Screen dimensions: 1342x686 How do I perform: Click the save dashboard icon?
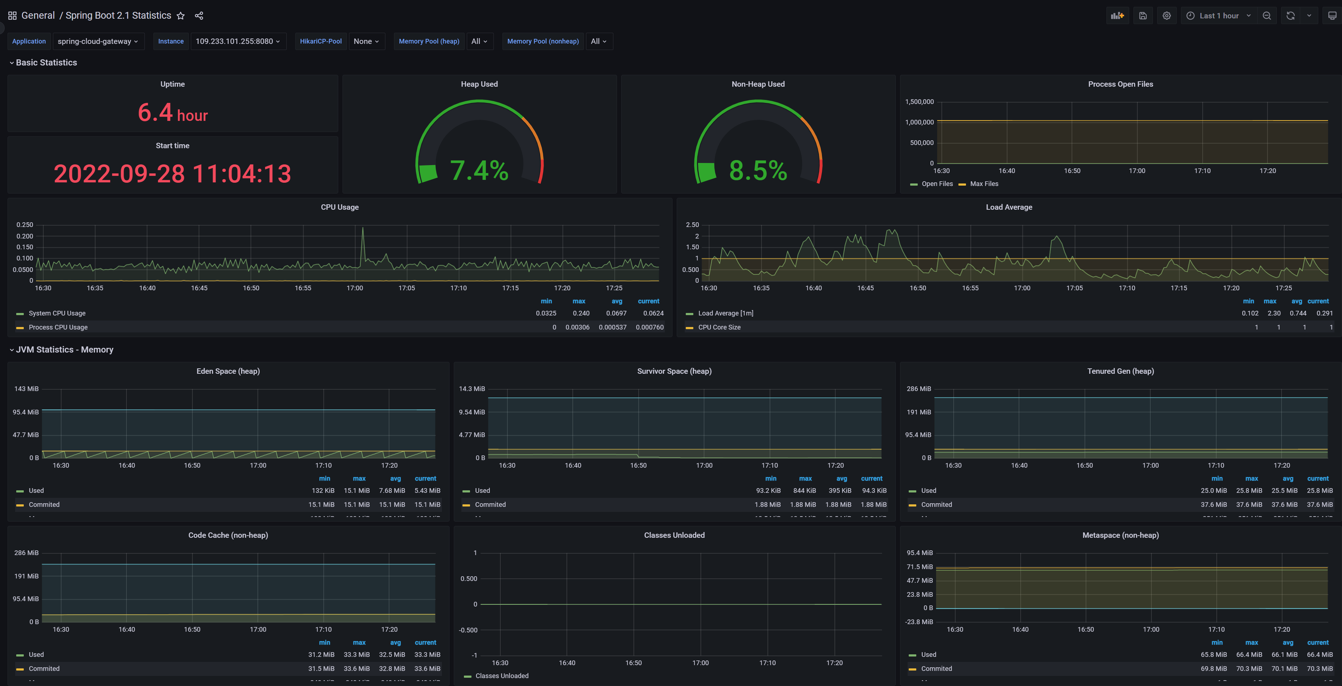pyautogui.click(x=1142, y=15)
